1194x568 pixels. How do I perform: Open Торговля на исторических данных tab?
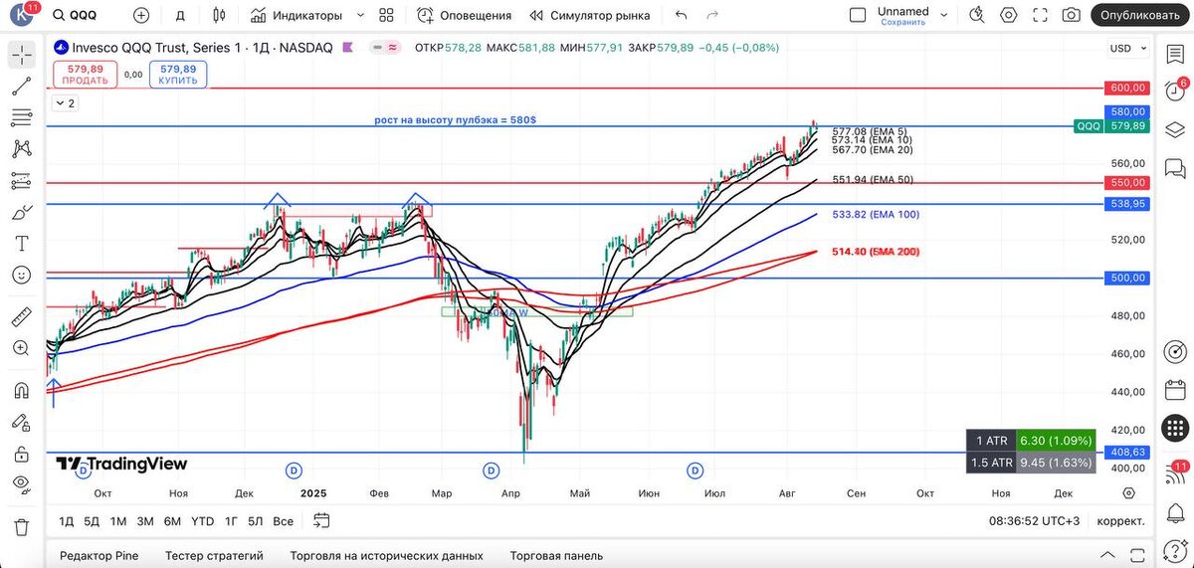386,555
